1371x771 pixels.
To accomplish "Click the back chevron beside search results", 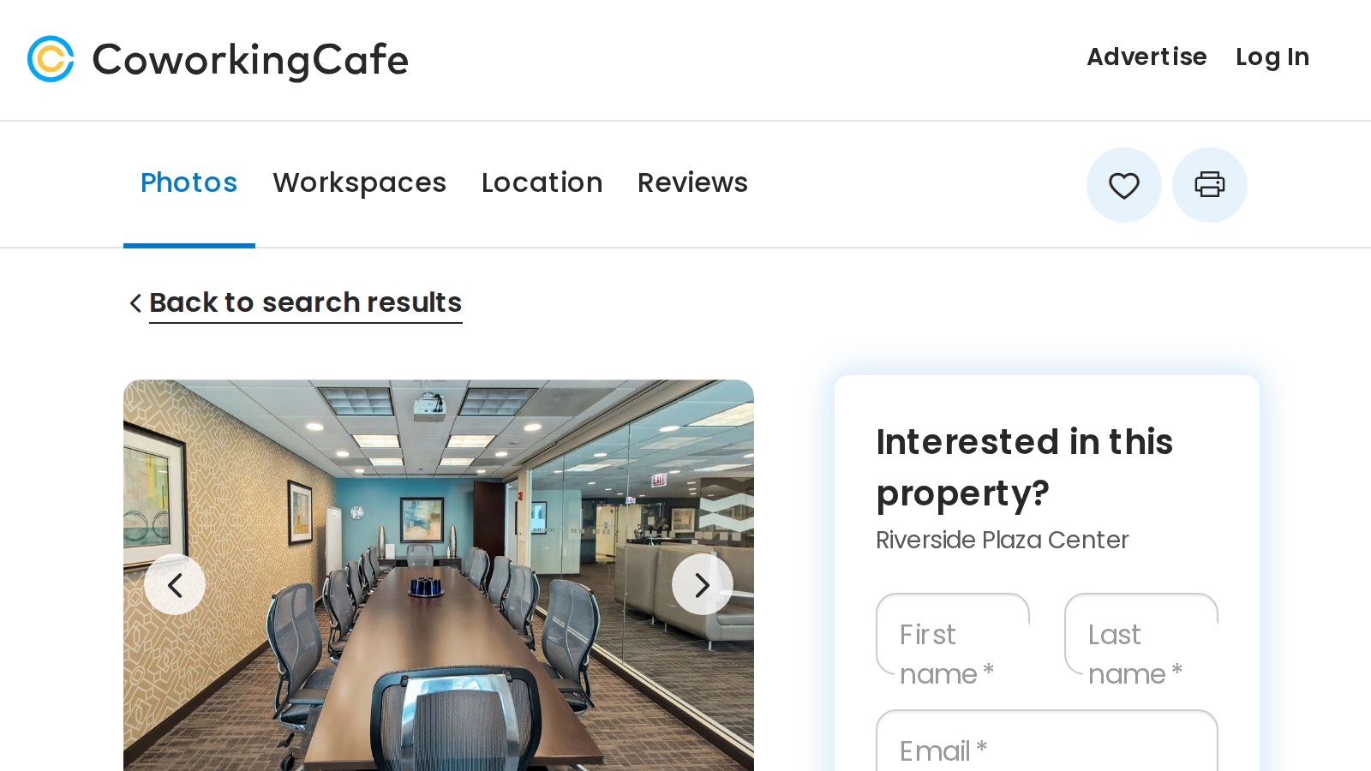I will point(135,303).
